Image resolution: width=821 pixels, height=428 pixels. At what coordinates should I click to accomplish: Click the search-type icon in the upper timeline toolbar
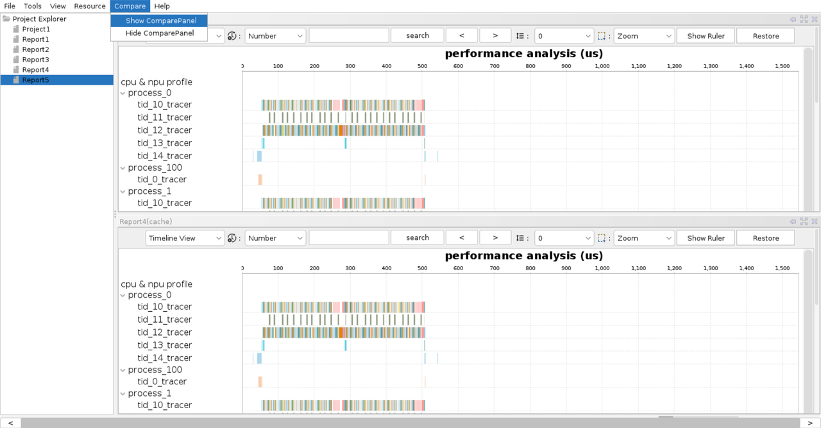click(232, 36)
